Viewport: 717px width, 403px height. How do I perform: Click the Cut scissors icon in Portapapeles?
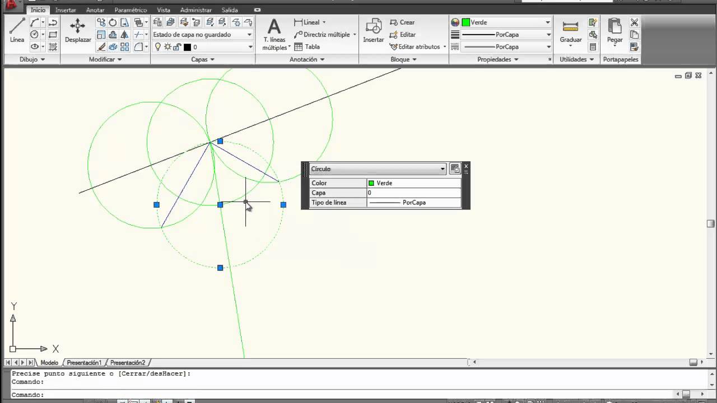(x=634, y=22)
